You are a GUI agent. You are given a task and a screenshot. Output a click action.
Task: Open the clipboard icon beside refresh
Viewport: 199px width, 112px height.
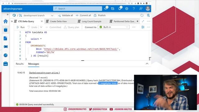tap(148, 15)
